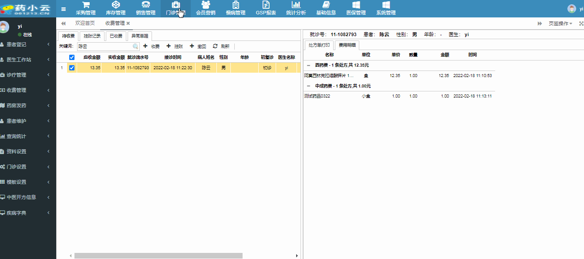Open 医保管理 insurance module icon
The height and width of the screenshot is (259, 584).
(x=356, y=5)
